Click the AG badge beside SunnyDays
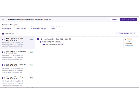The image size is (139, 104). coord(45,42)
